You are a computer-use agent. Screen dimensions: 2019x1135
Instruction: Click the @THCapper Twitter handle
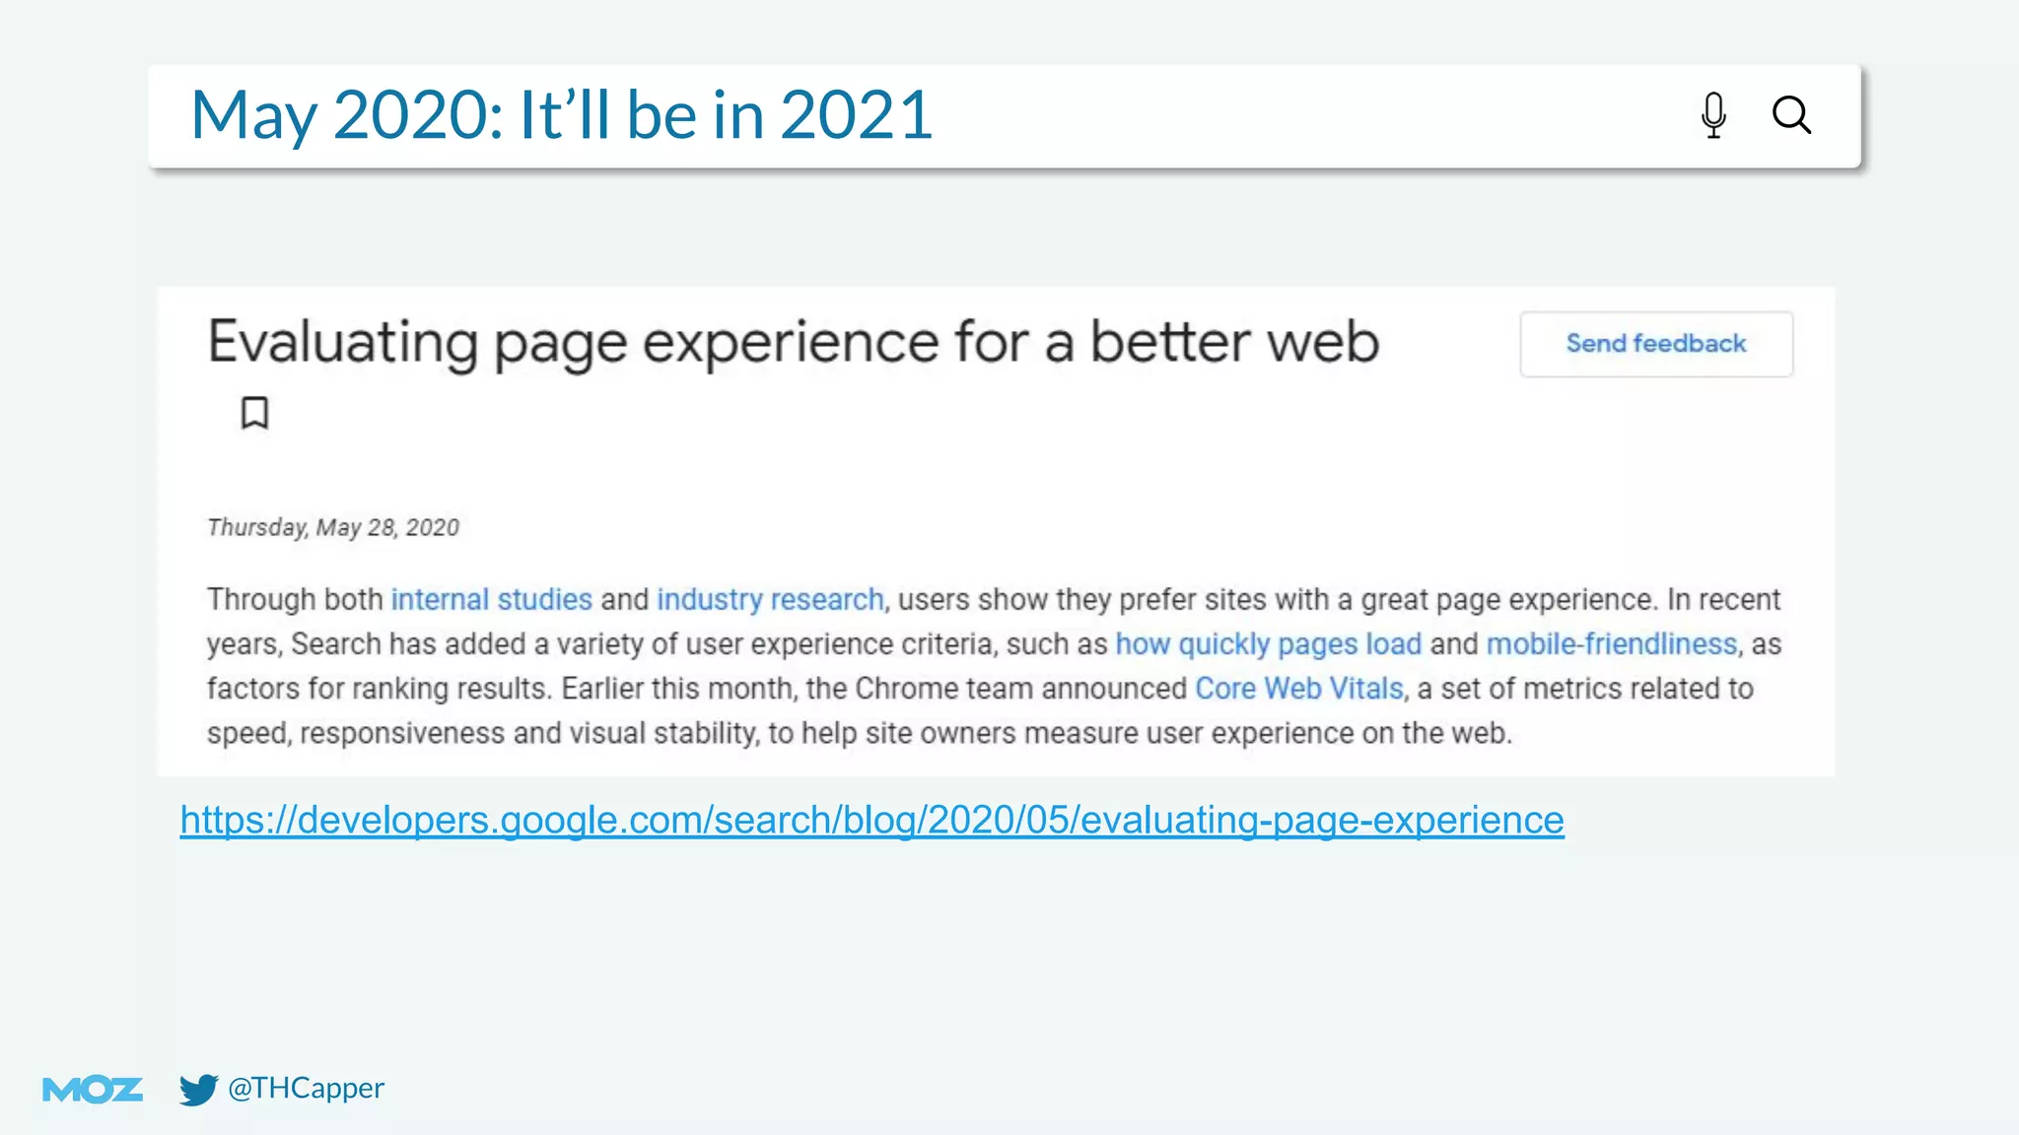306,1088
